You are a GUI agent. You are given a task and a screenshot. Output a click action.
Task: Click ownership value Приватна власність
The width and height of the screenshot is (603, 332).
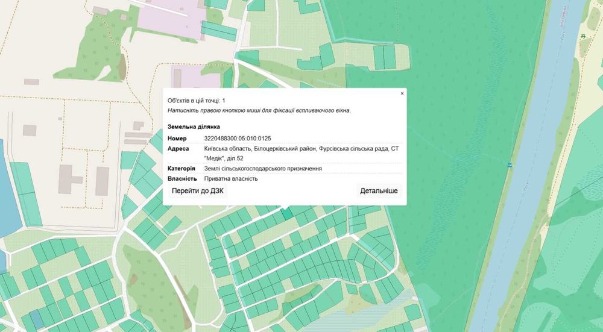pos(231,179)
